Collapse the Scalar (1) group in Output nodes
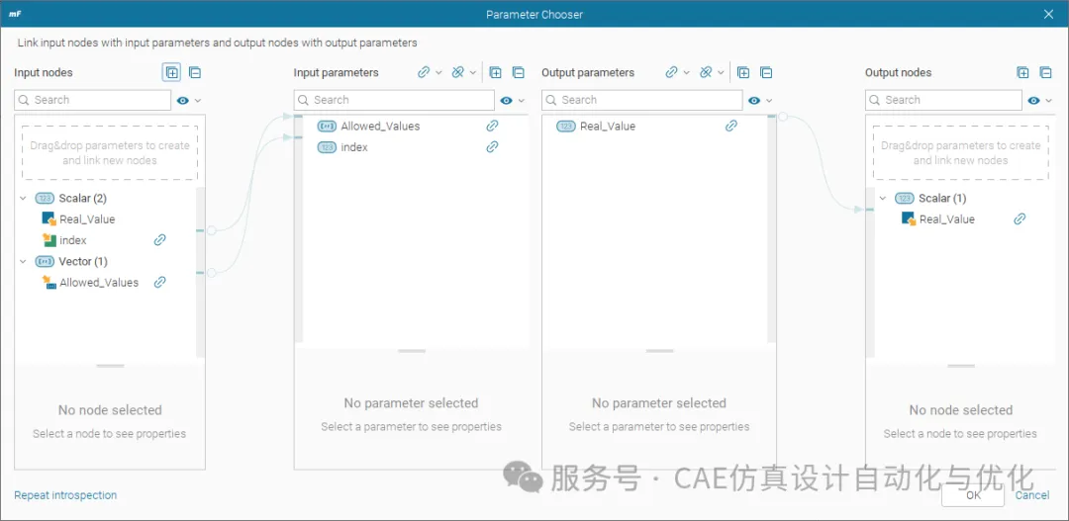This screenshot has width=1069, height=521. [x=883, y=198]
